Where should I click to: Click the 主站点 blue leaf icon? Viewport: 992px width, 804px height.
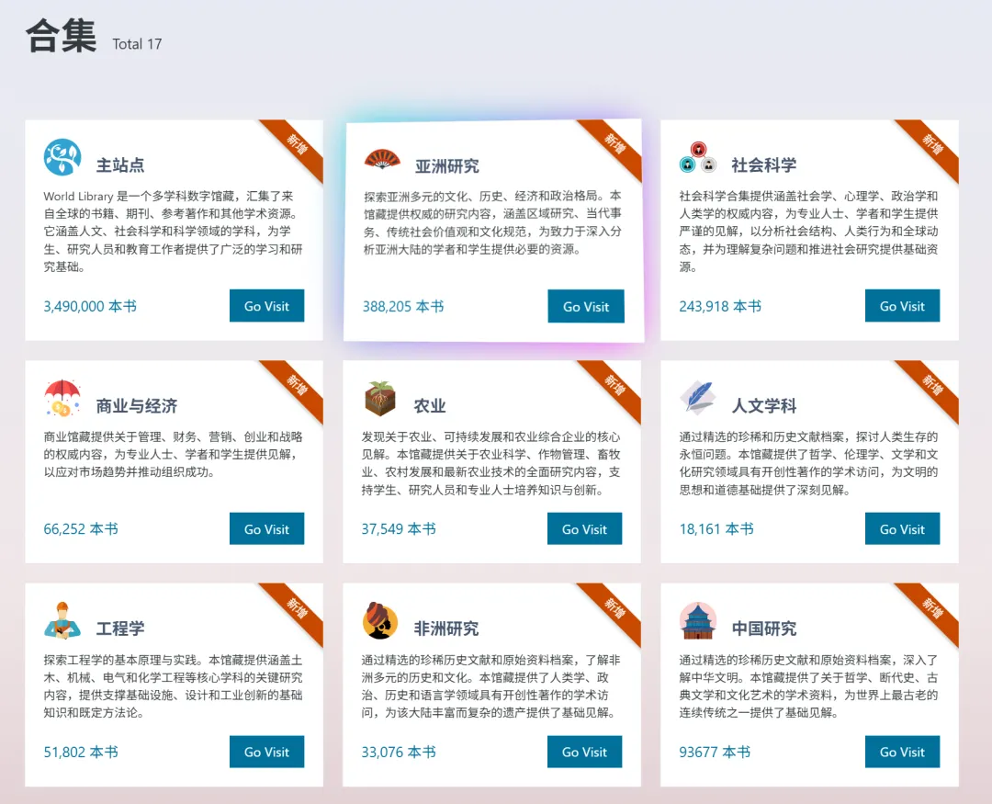pos(62,157)
